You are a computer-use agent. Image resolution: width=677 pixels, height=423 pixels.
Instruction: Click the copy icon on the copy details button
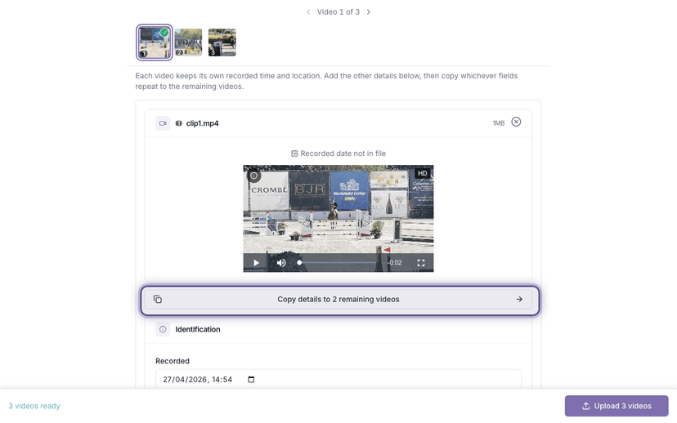[158, 299]
